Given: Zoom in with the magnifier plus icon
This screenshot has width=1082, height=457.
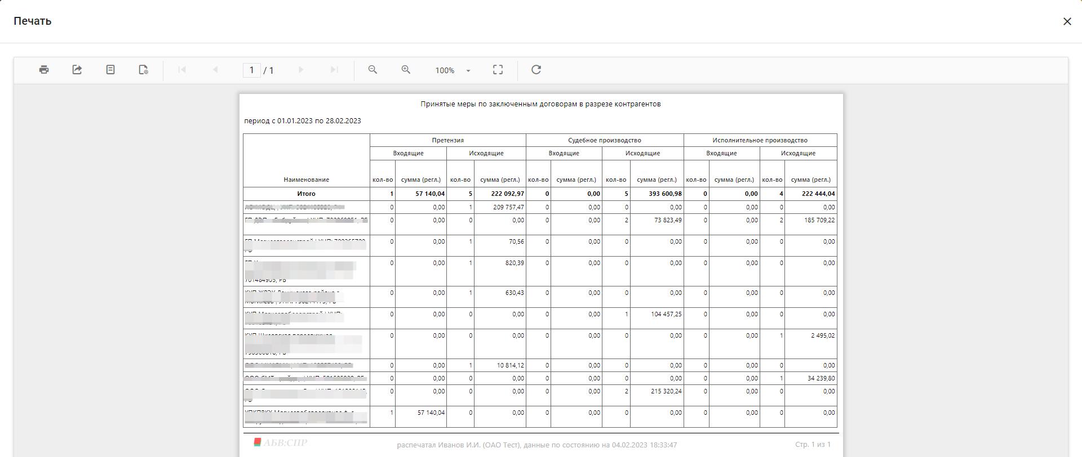Looking at the screenshot, I should [x=406, y=70].
